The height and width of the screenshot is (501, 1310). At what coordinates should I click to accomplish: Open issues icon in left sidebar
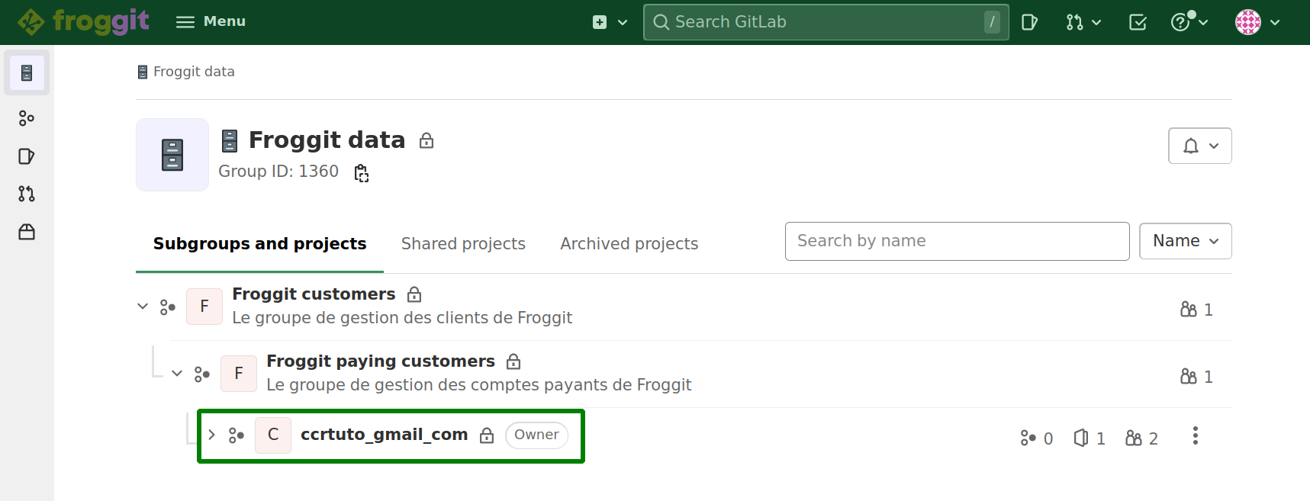click(x=27, y=156)
